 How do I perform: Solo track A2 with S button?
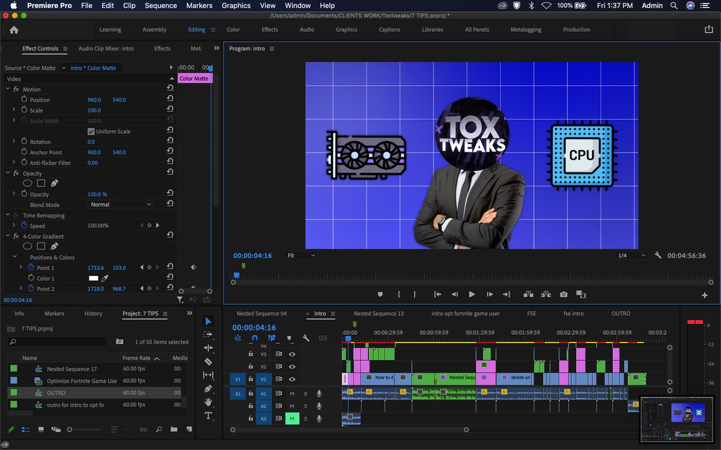point(305,406)
